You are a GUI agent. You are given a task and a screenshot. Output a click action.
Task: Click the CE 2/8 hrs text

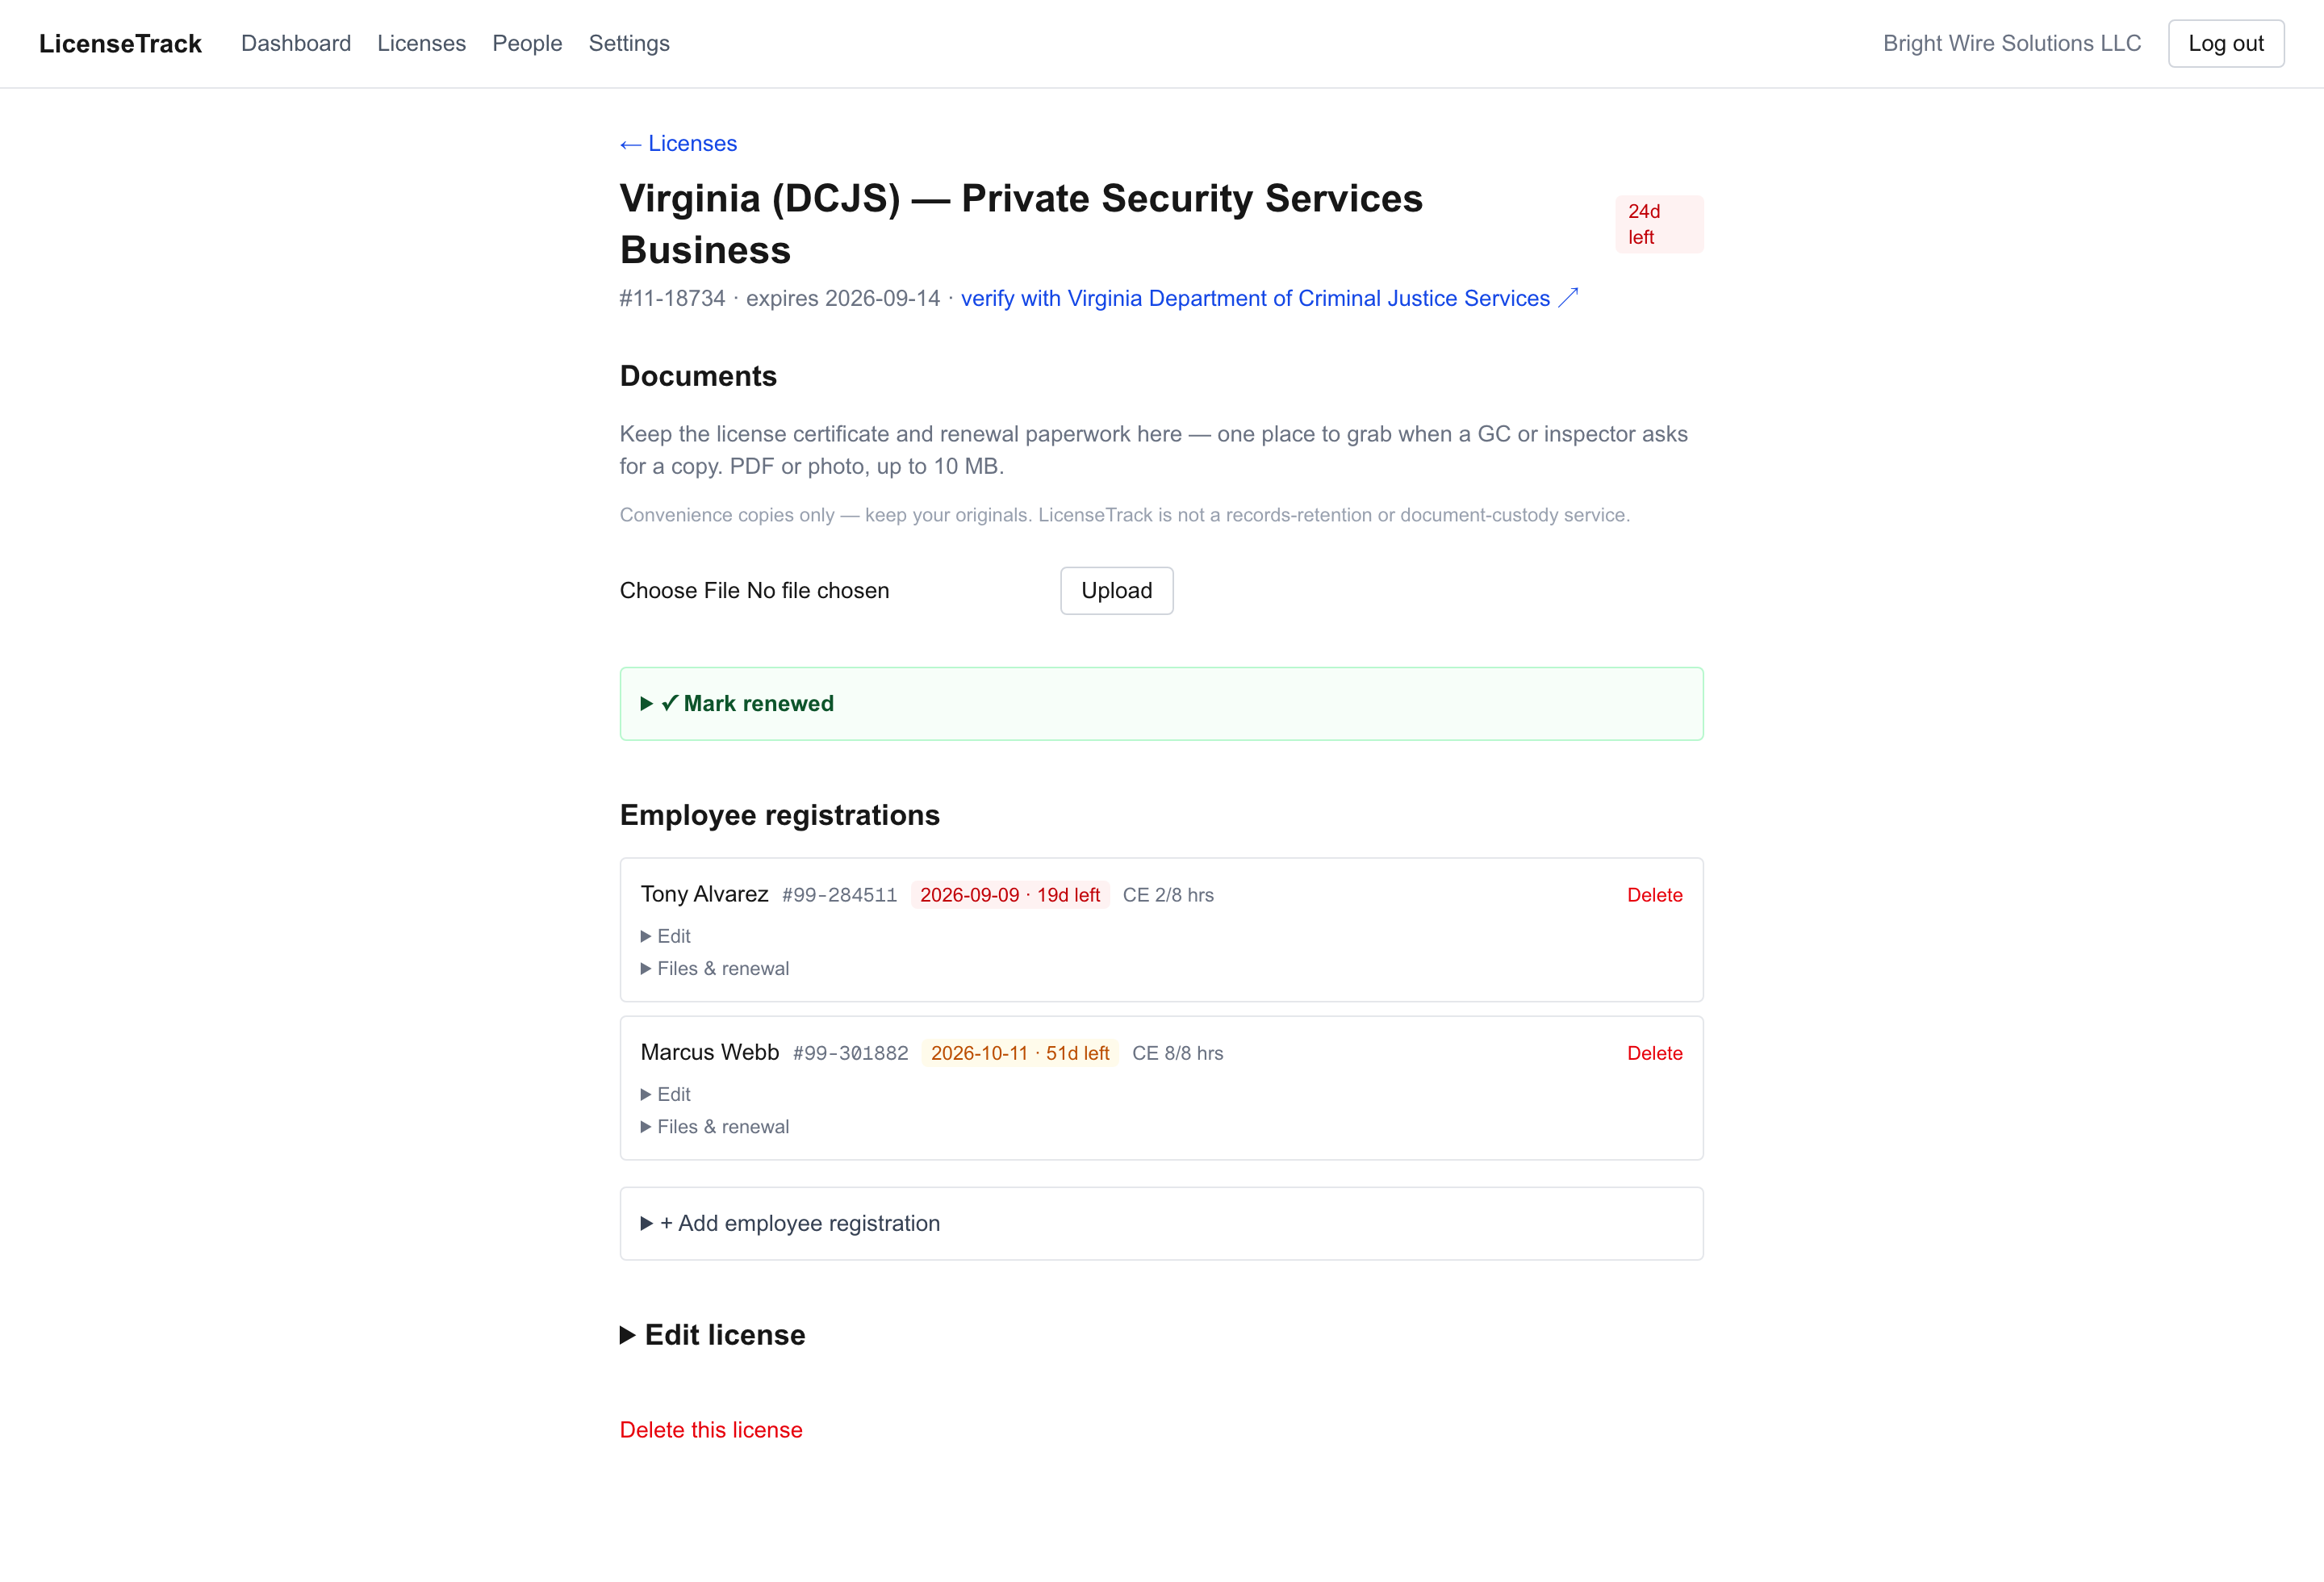(1168, 895)
